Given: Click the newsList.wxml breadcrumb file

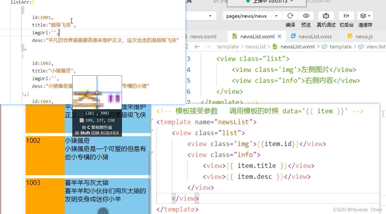Looking at the screenshot, I should pos(298,47).
